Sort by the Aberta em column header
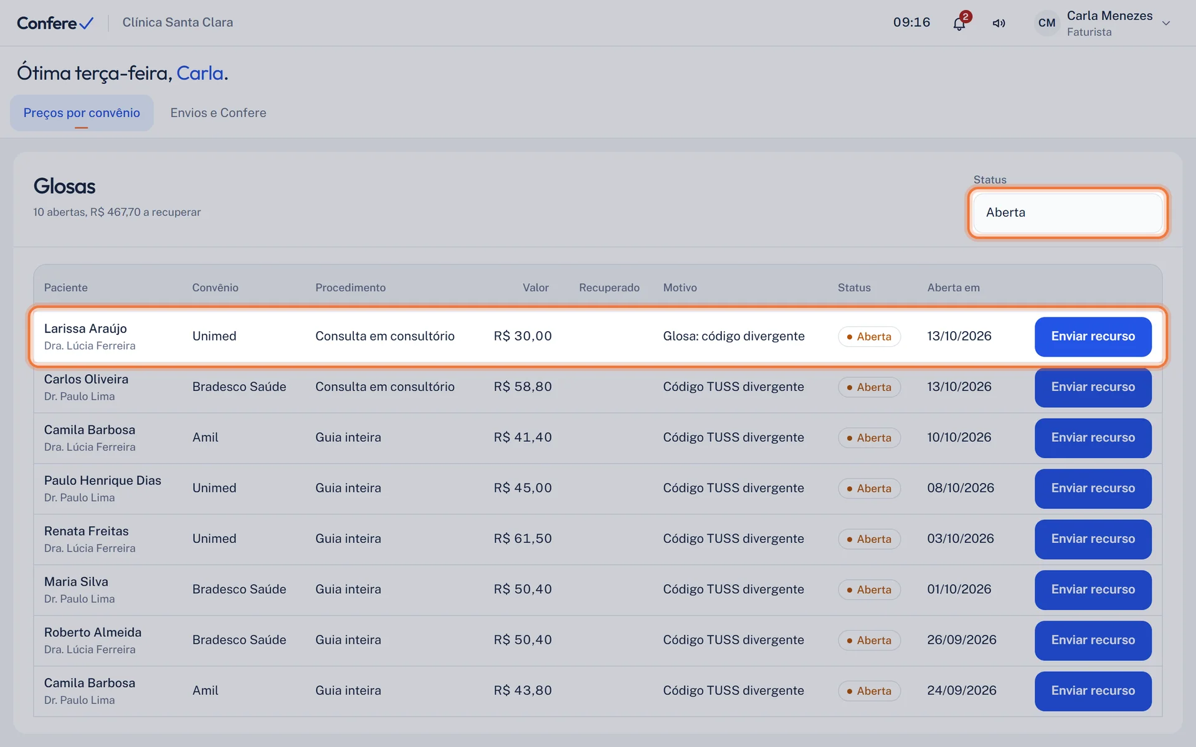This screenshot has width=1196, height=747. point(953,288)
